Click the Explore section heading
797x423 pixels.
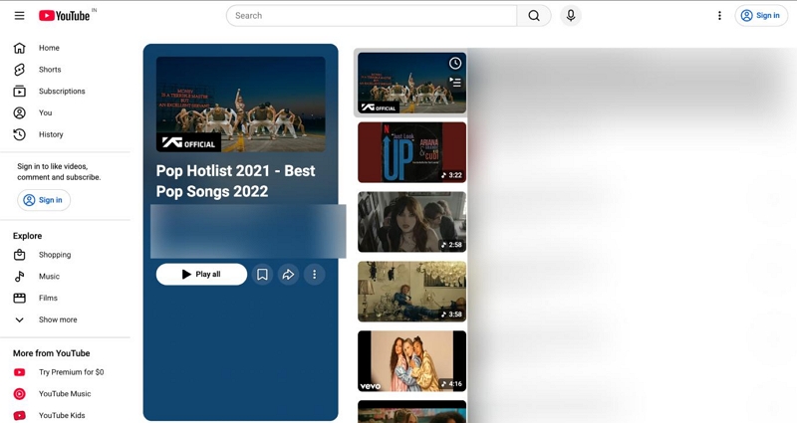click(x=28, y=236)
